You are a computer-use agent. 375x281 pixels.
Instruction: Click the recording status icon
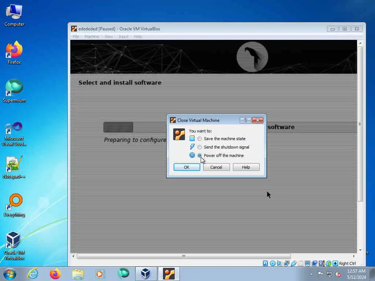(314, 263)
